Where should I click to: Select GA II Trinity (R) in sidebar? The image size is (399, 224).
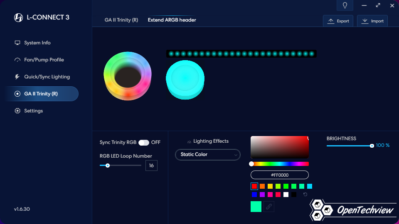41,94
